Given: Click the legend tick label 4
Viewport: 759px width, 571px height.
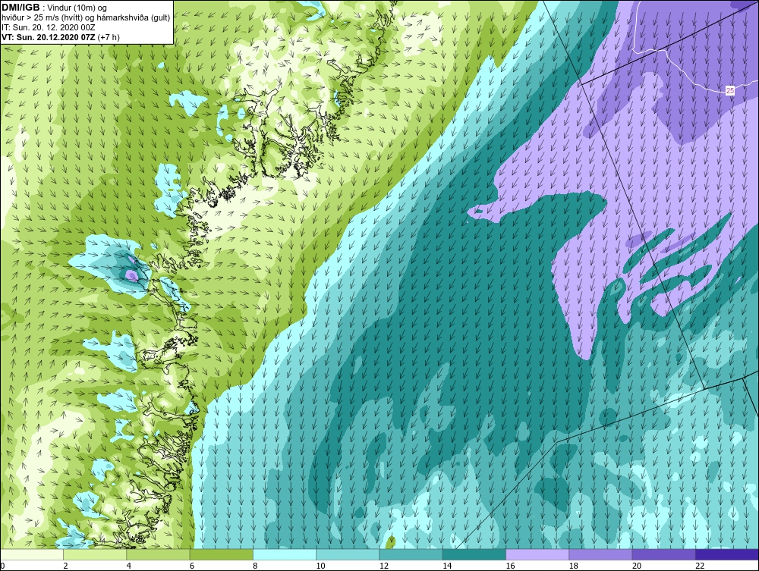Looking at the screenshot, I should 129,566.
